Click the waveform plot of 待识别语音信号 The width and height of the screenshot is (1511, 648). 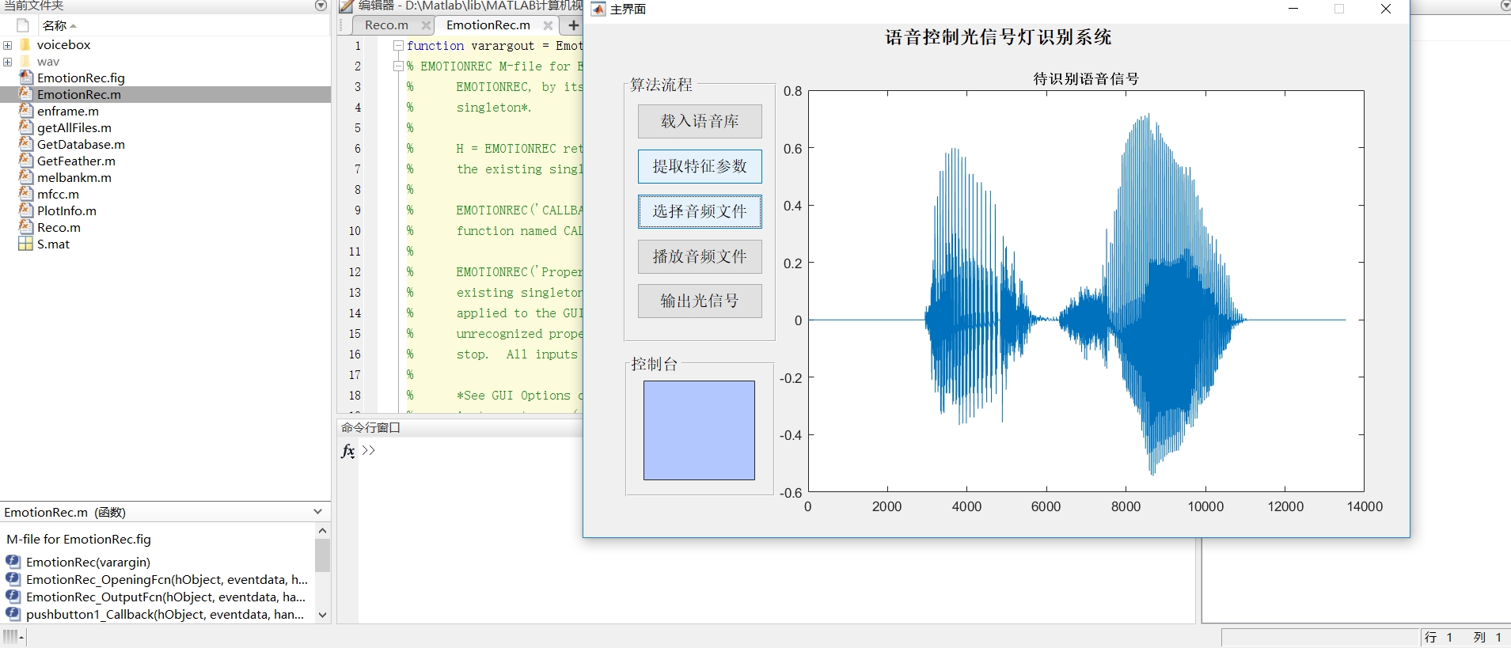(x=1086, y=291)
